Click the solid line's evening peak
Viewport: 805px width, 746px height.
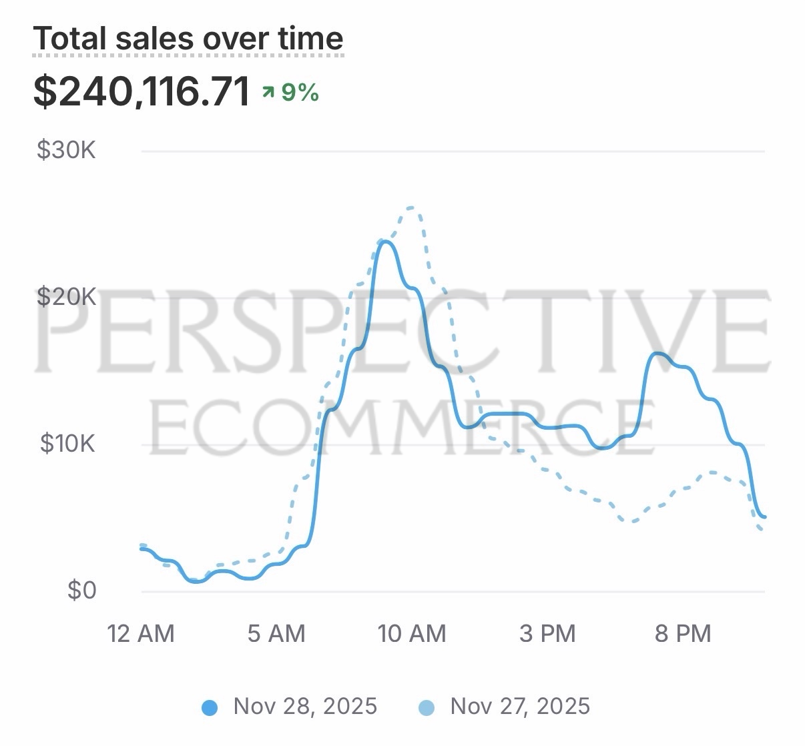pyautogui.click(x=658, y=353)
